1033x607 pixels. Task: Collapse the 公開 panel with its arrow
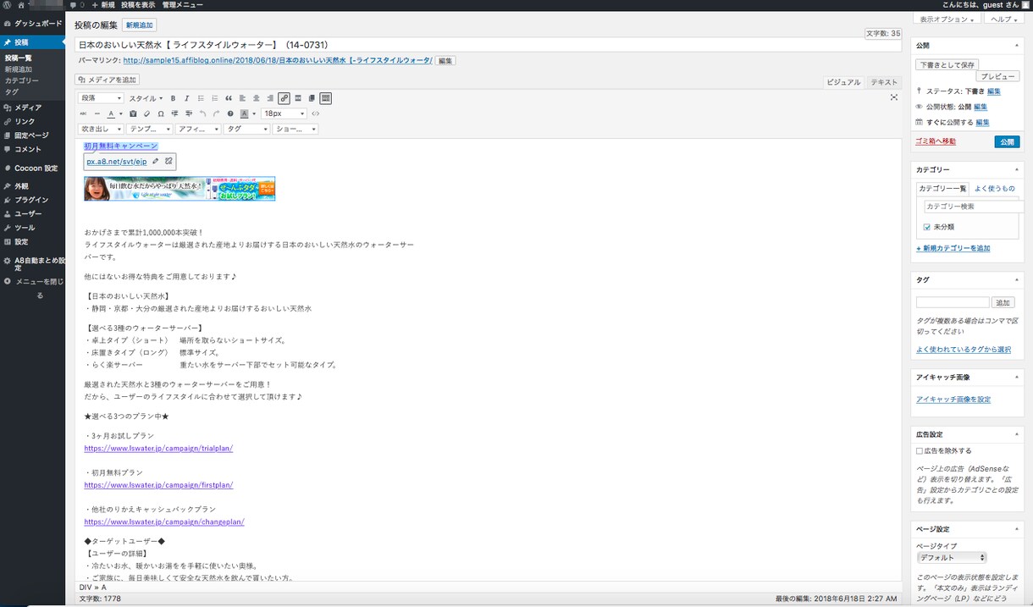(1016, 46)
